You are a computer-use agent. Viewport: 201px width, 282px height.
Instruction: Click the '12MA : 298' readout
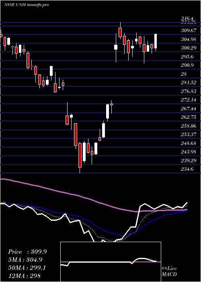(x=25, y=276)
